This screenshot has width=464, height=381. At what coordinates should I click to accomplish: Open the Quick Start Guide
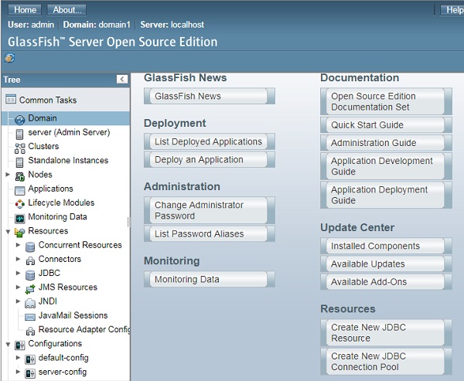[386, 125]
